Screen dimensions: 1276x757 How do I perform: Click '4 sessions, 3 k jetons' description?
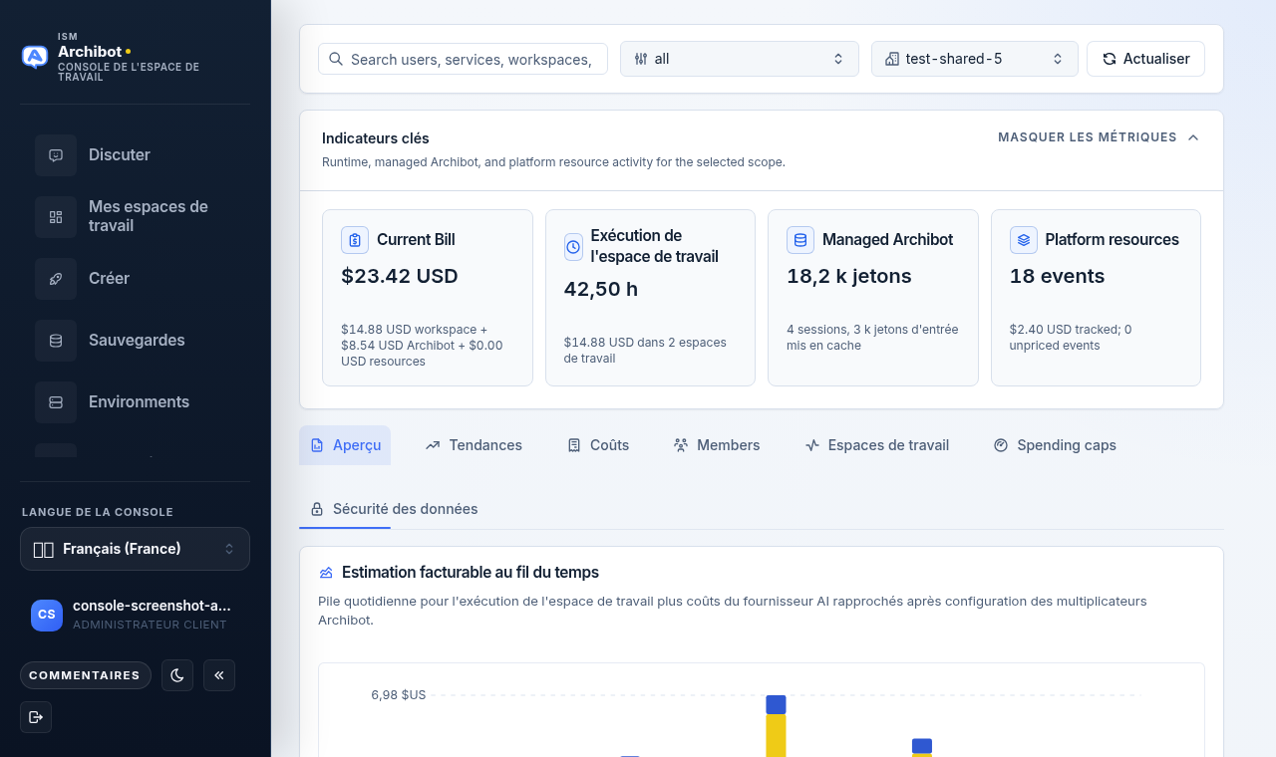point(872,338)
